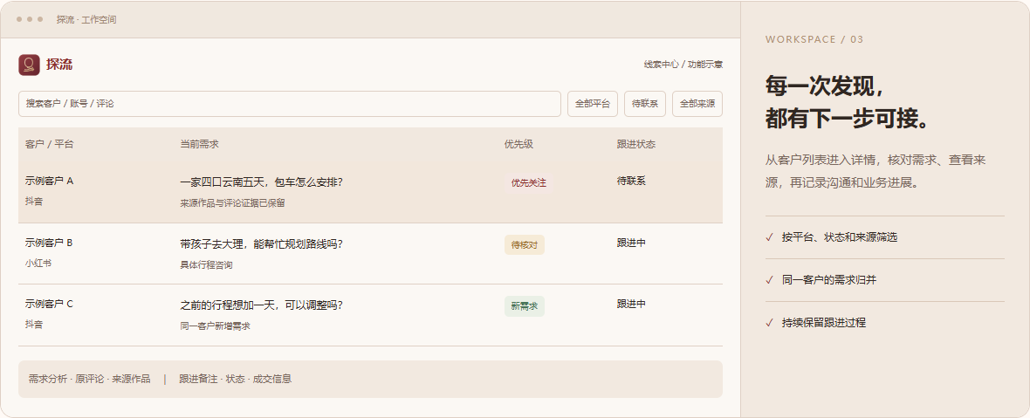Image resolution: width=1030 pixels, height=418 pixels.
Task: Click the 同一客户新增需求 note
Action: pyautogui.click(x=215, y=326)
